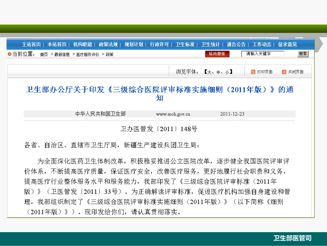This screenshot has height=246, width=327.
Task: Go to the 政策法规 section
Action: (108, 45)
